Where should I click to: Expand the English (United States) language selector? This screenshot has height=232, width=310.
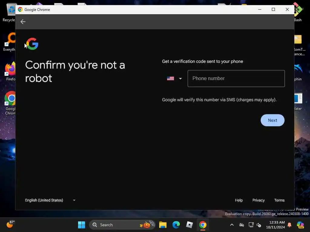click(50, 200)
